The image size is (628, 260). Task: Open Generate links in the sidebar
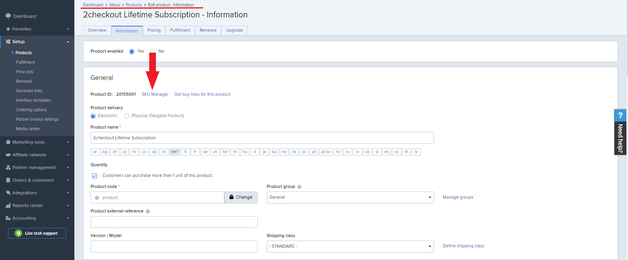29,91
